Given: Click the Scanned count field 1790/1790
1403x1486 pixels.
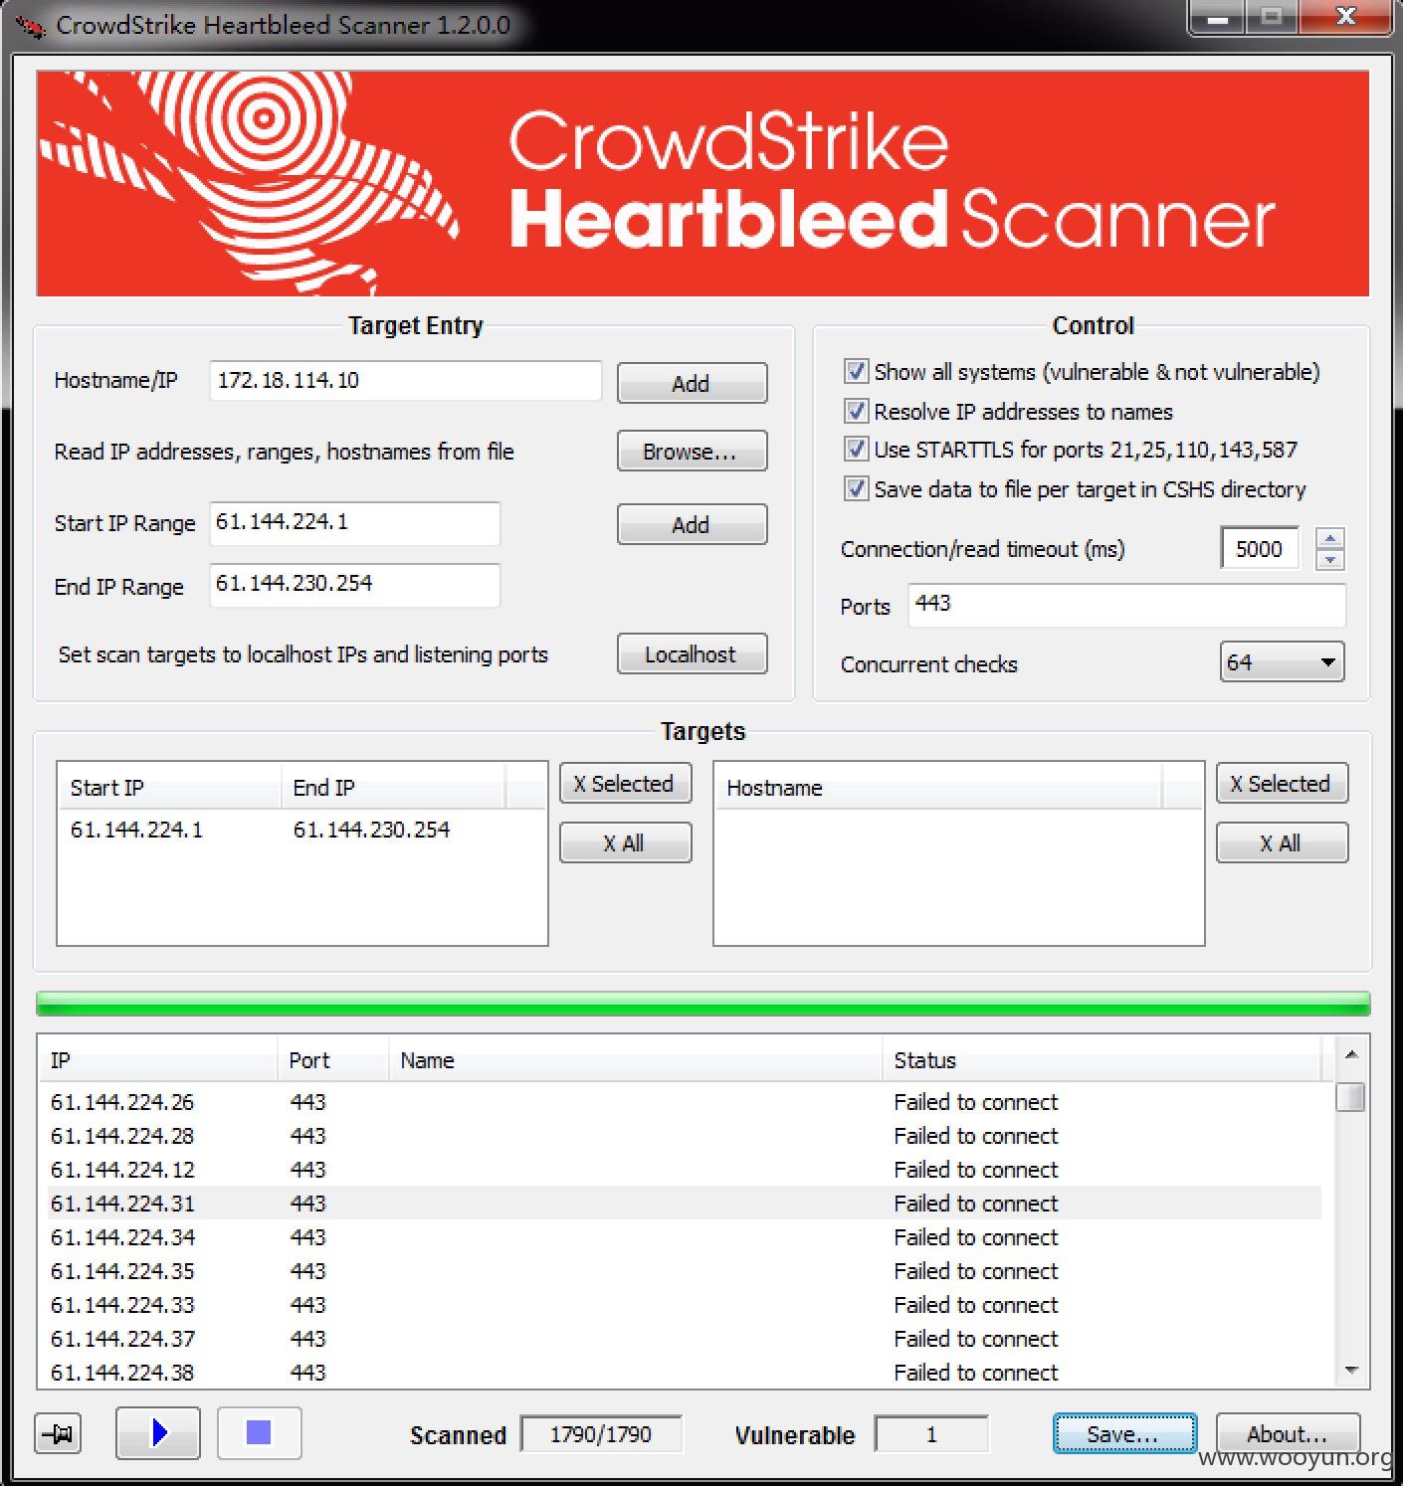Looking at the screenshot, I should click(601, 1434).
